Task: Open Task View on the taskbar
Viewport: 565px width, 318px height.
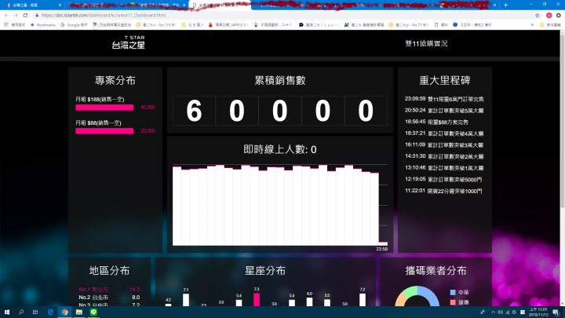Action: click(35, 313)
